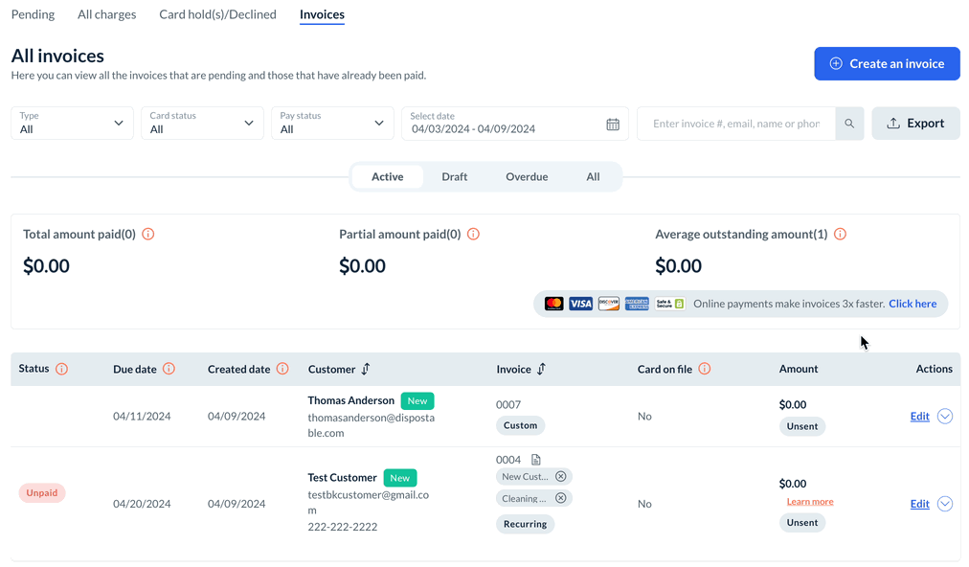This screenshot has width=969, height=567.
Task: Sort by Invoice column arrows
Action: click(541, 369)
